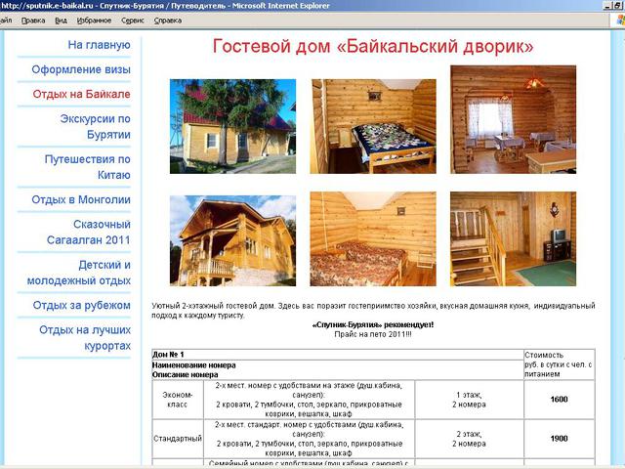Image resolution: width=625 pixels, height=469 pixels.
Task: Click the two-storey wooden house with balcony photo
Action: 232,240
